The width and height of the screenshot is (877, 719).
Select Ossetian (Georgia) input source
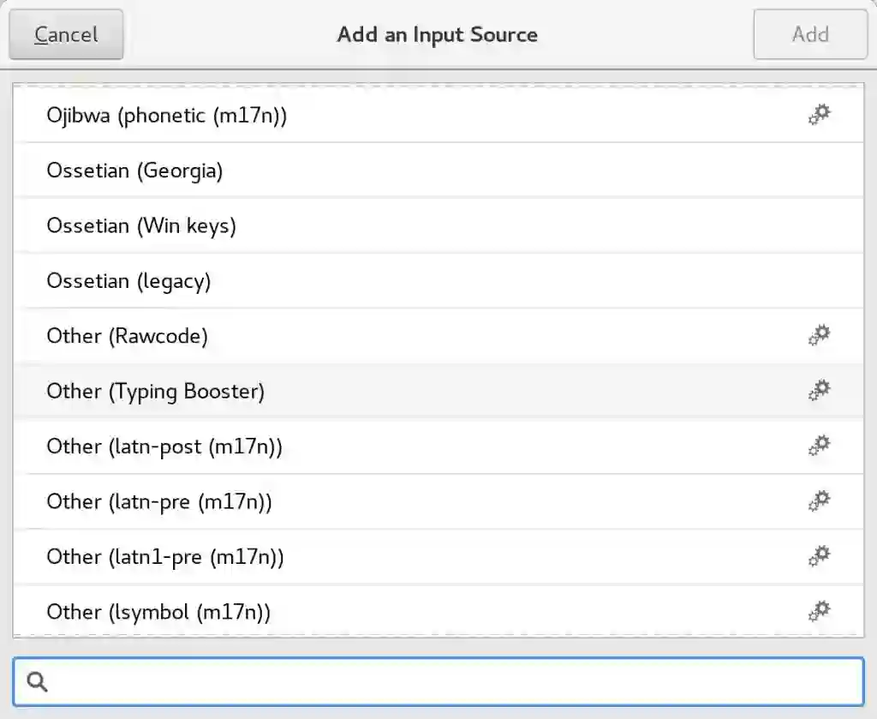point(134,171)
